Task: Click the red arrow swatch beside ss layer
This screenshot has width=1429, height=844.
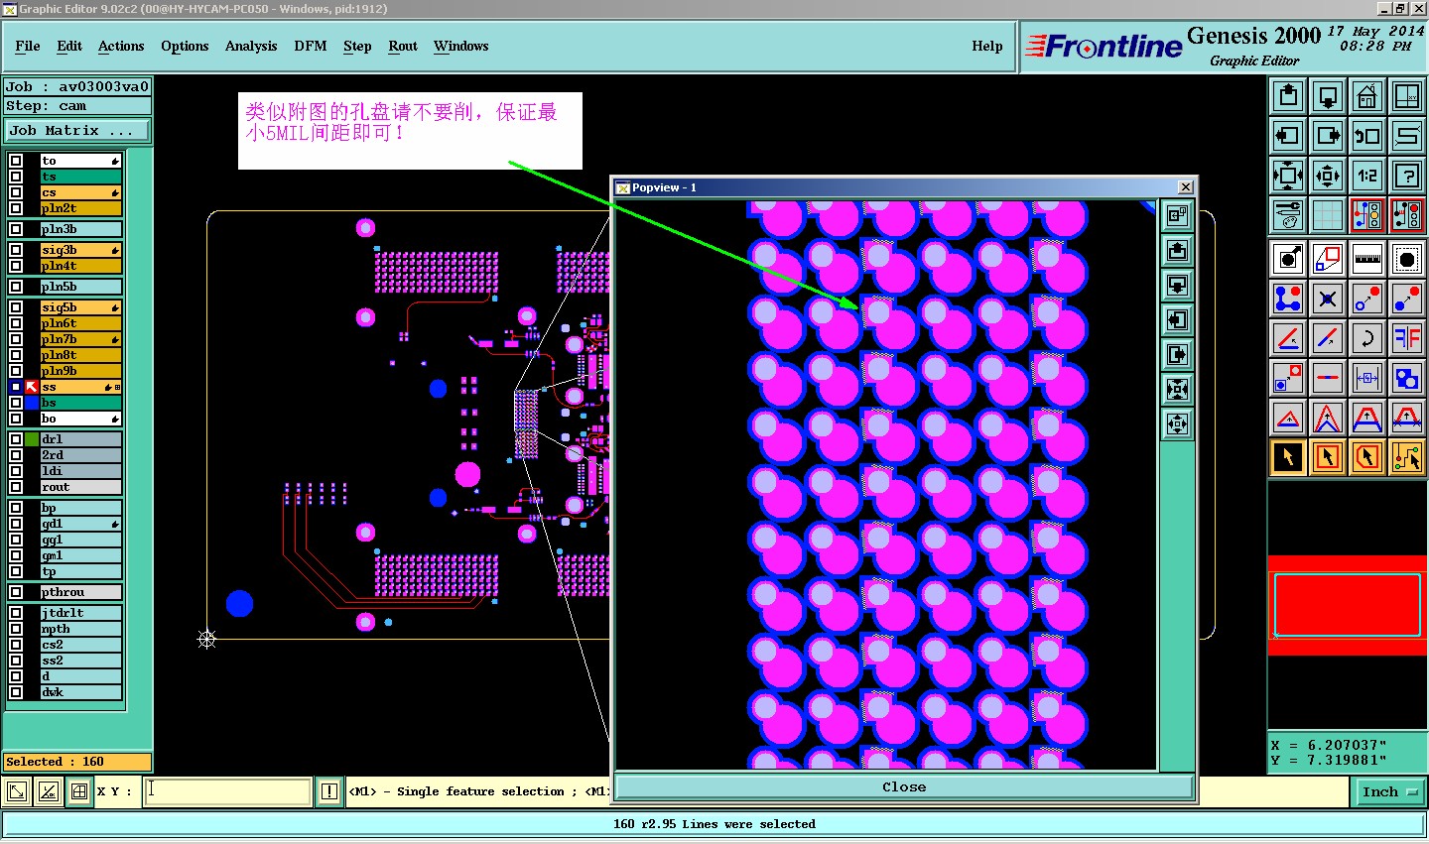Action: [x=32, y=387]
